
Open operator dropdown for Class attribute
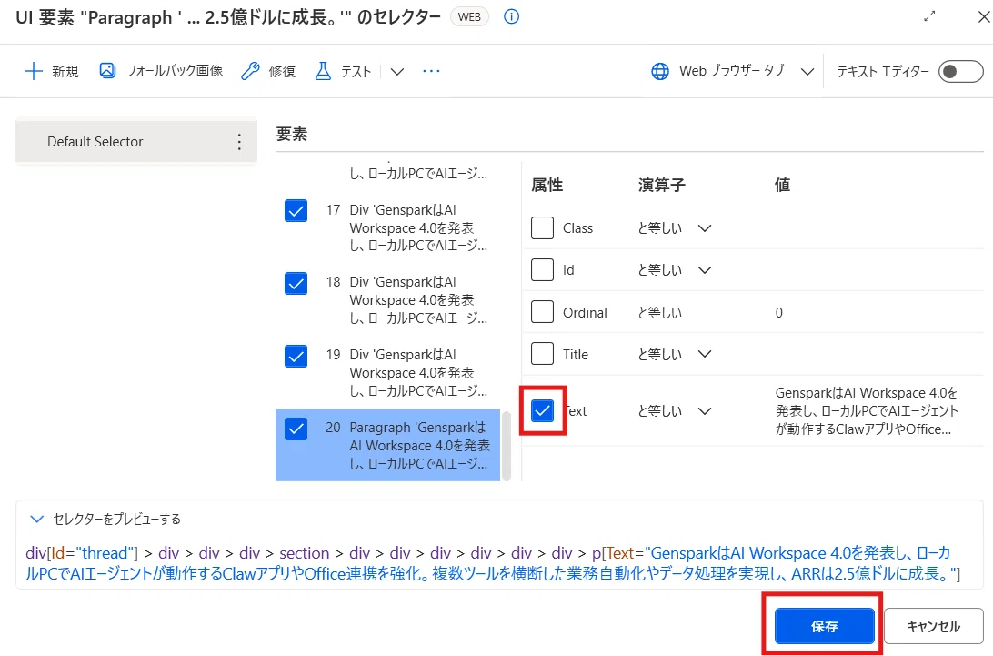[x=704, y=228]
